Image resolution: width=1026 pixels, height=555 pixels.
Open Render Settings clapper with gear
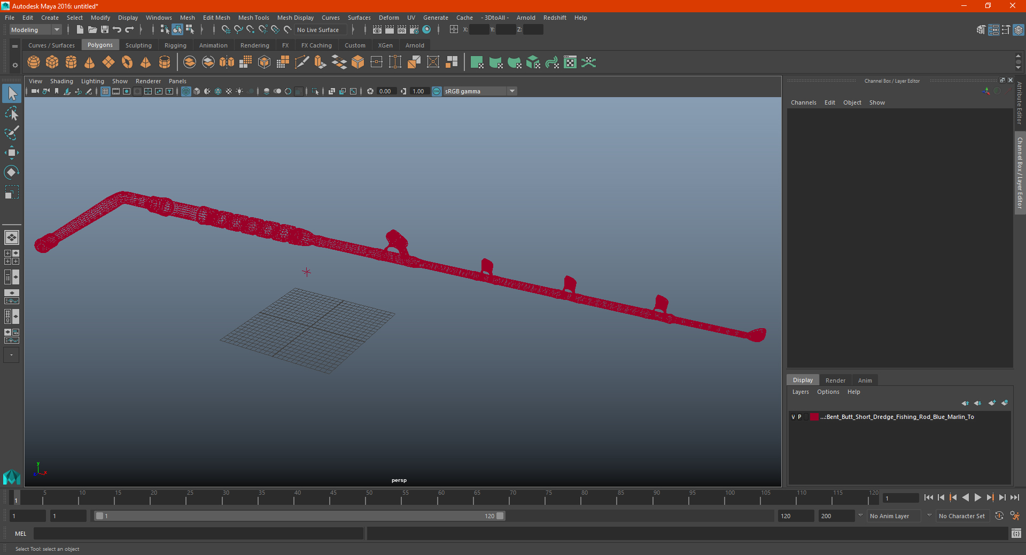coord(414,30)
